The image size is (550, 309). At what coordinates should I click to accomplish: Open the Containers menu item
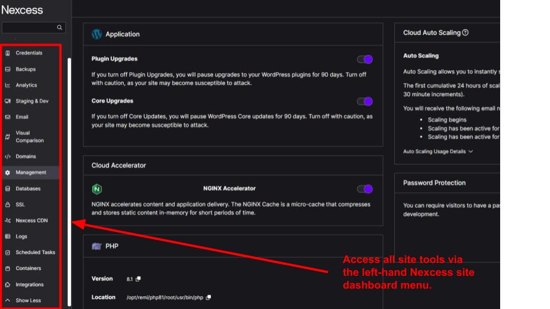tap(28, 268)
